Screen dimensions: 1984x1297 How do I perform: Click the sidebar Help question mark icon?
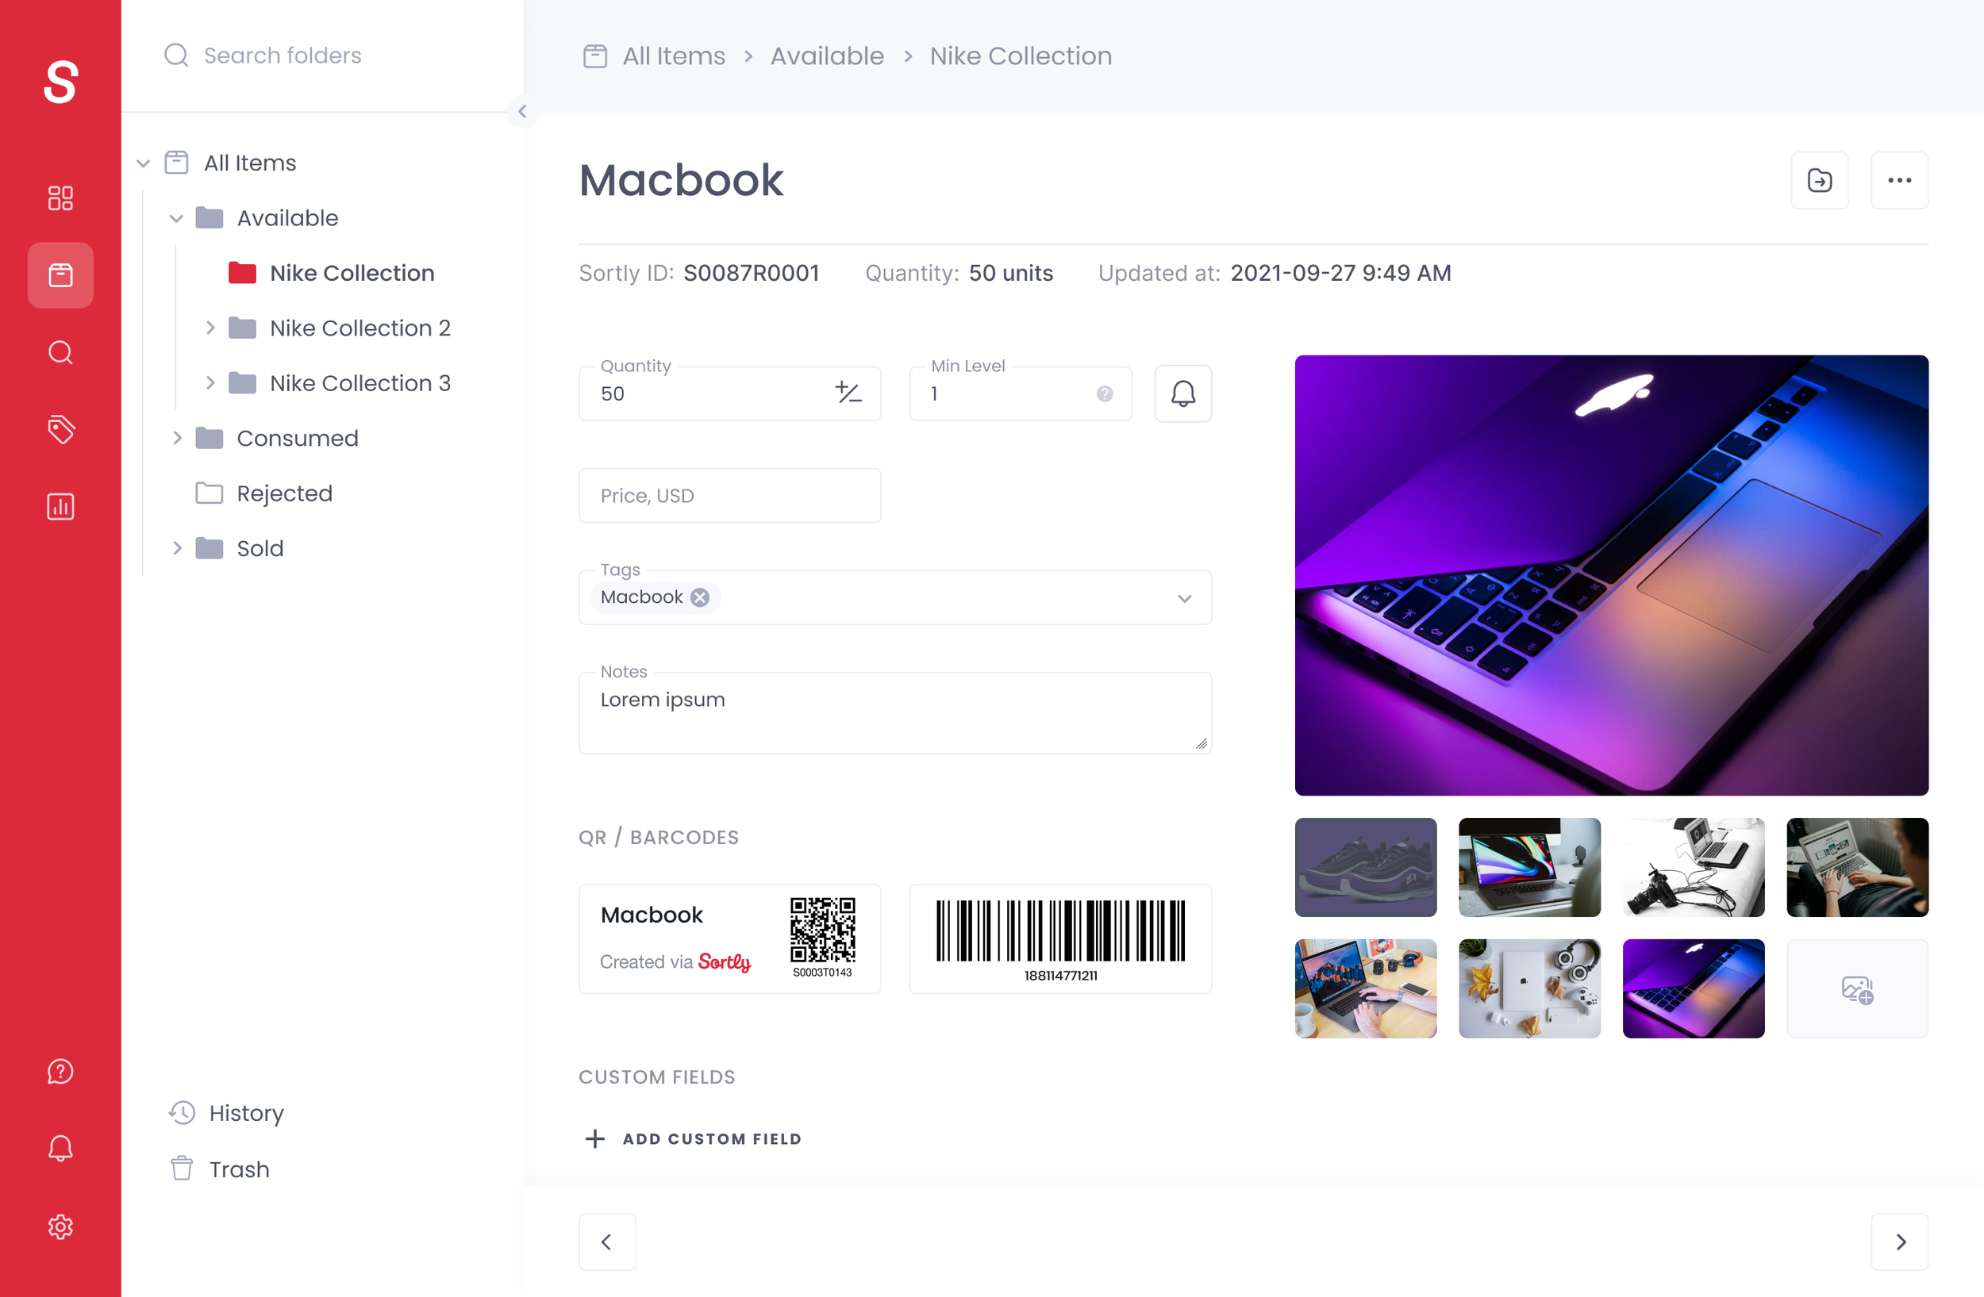[60, 1071]
